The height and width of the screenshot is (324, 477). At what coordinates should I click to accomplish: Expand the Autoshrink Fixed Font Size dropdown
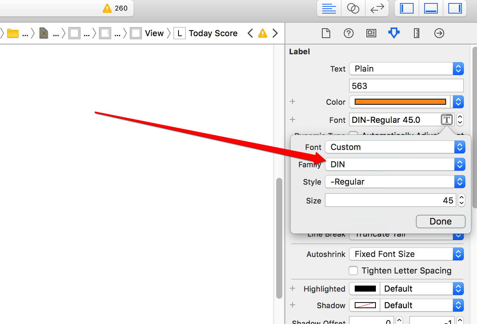coord(406,254)
